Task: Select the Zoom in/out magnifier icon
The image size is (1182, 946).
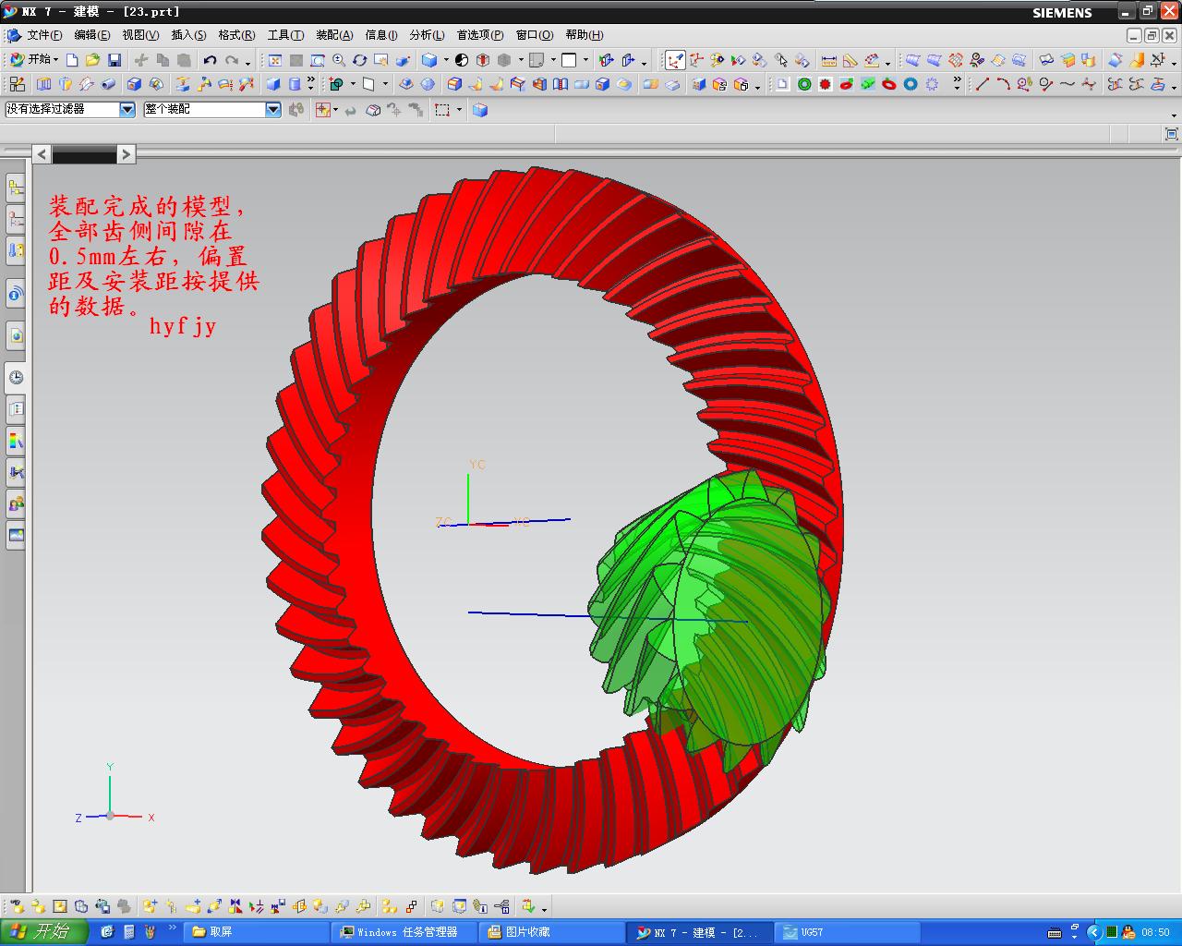Action: point(339,60)
